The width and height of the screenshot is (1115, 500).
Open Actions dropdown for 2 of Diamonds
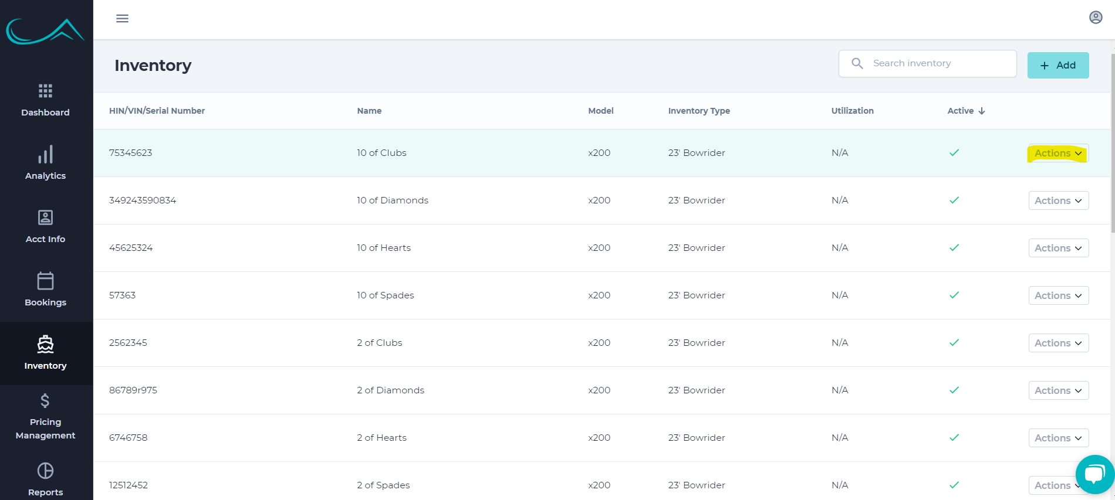point(1058,391)
